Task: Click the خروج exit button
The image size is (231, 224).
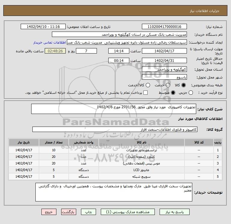Action: [49, 212]
